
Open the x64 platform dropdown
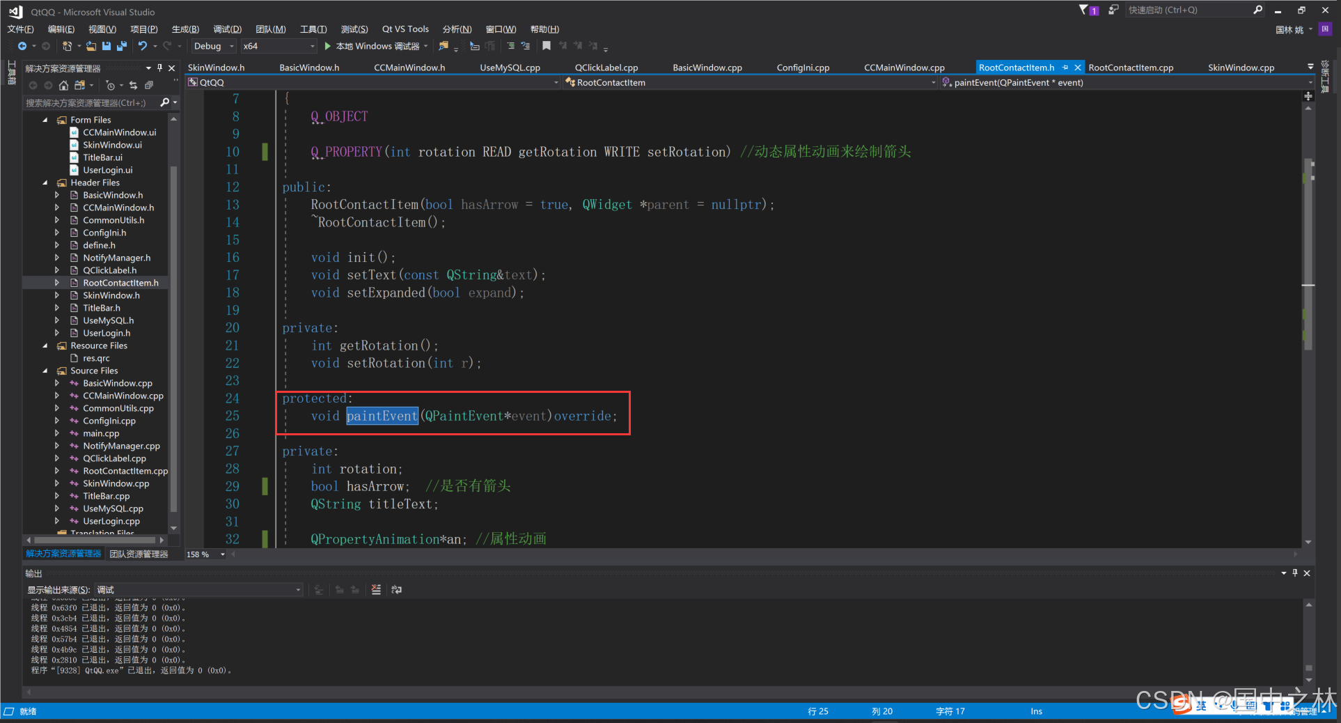point(279,46)
